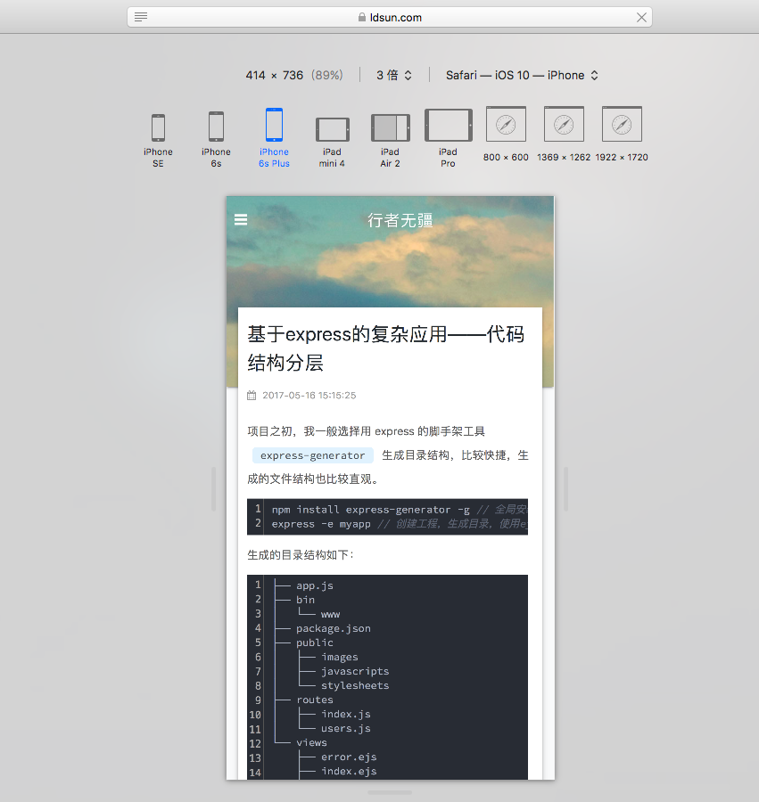Screen dimensions: 759x802
Task: Click the express-generator inline code tag
Action: pos(313,455)
